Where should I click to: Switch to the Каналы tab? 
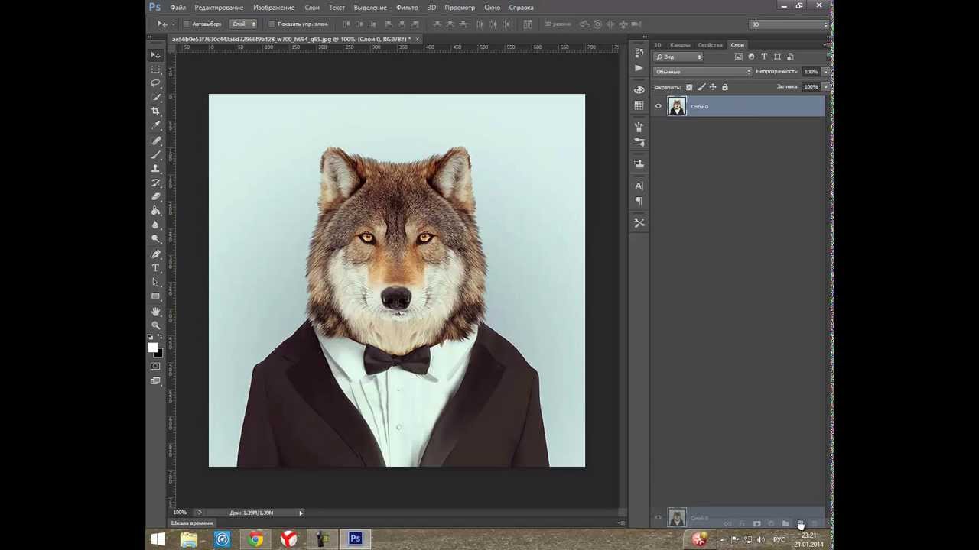coord(680,45)
